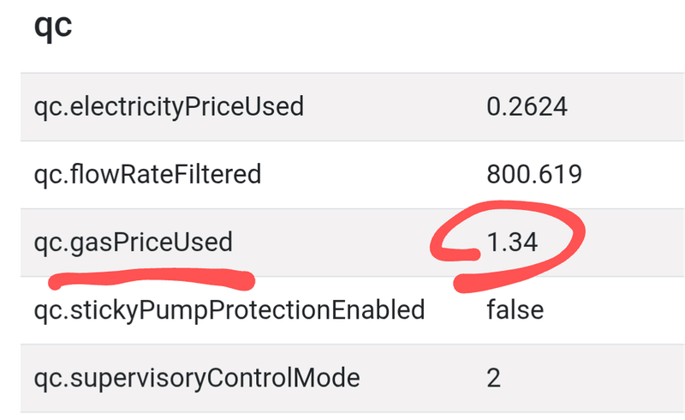This screenshot has height=420, width=685.
Task: Click the 800.619 flow rate value
Action: [534, 175]
